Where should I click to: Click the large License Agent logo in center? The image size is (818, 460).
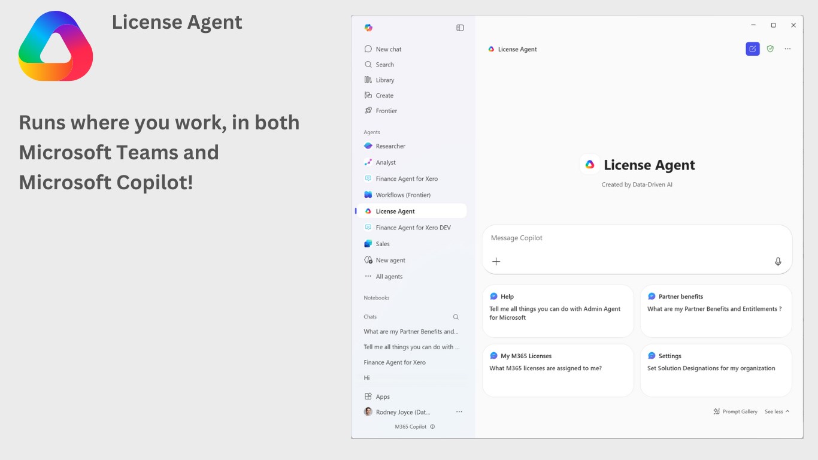pyautogui.click(x=590, y=165)
